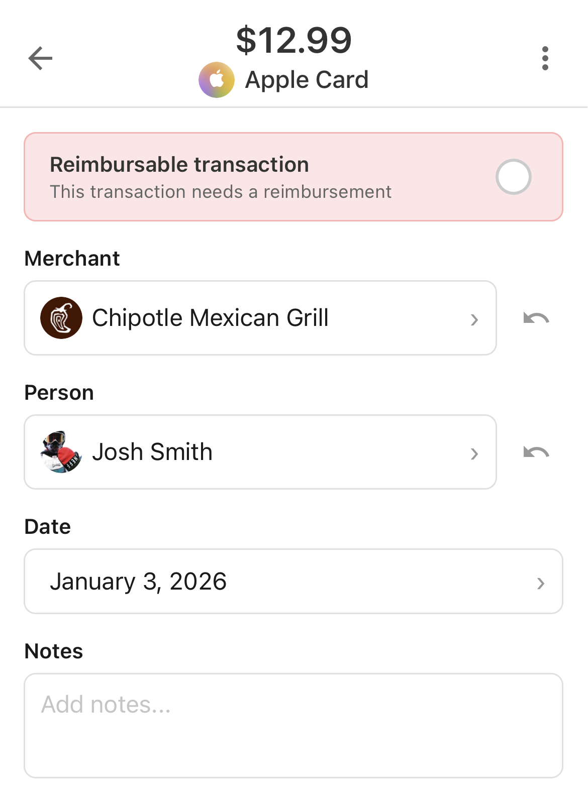Tap the Reimbursable transaction banner title
This screenshot has width=588, height=808.
179,165
